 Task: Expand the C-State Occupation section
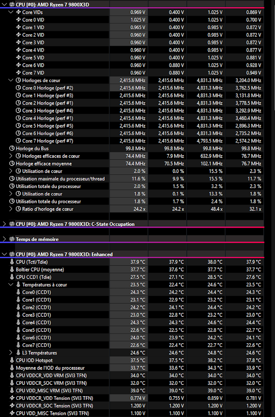pos(4,224)
